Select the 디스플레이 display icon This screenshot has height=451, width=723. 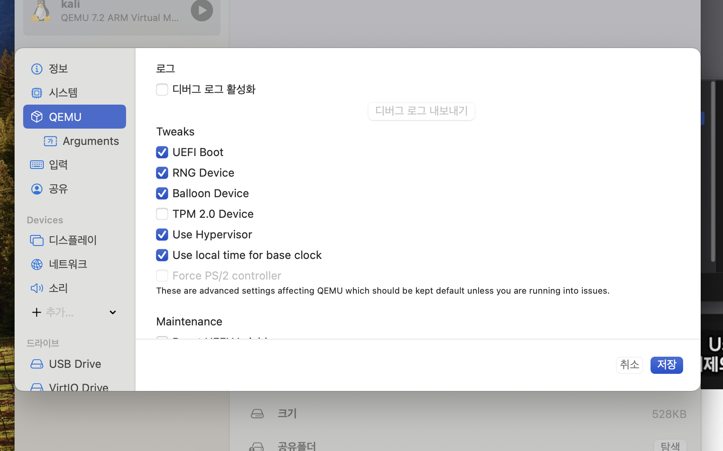pyautogui.click(x=37, y=240)
